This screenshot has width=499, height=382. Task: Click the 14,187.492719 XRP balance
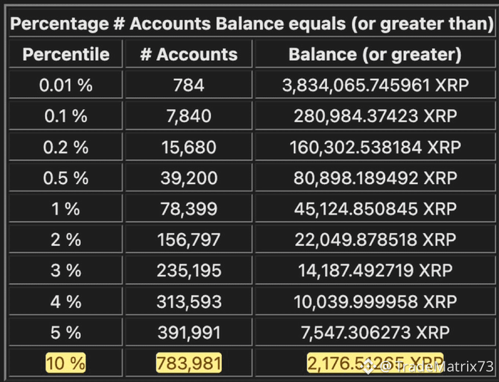pyautogui.click(x=375, y=271)
